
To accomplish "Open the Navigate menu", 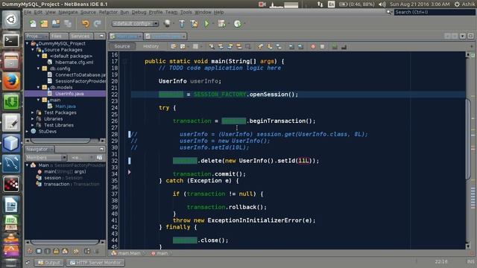I will [68, 12].
